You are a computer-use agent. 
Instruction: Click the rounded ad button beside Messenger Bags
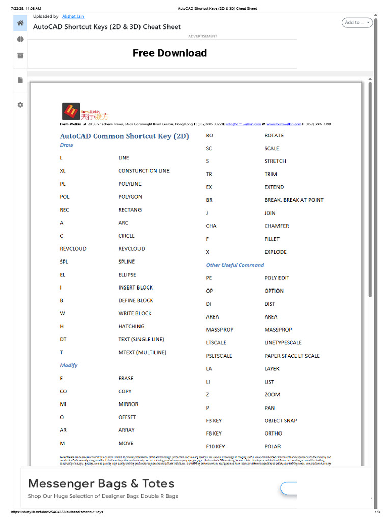pyautogui.click(x=288, y=488)
